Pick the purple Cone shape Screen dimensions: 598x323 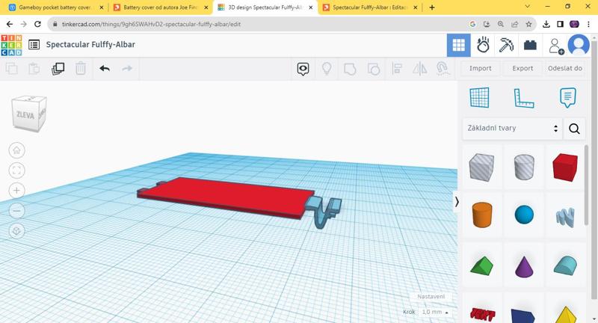coord(524,266)
